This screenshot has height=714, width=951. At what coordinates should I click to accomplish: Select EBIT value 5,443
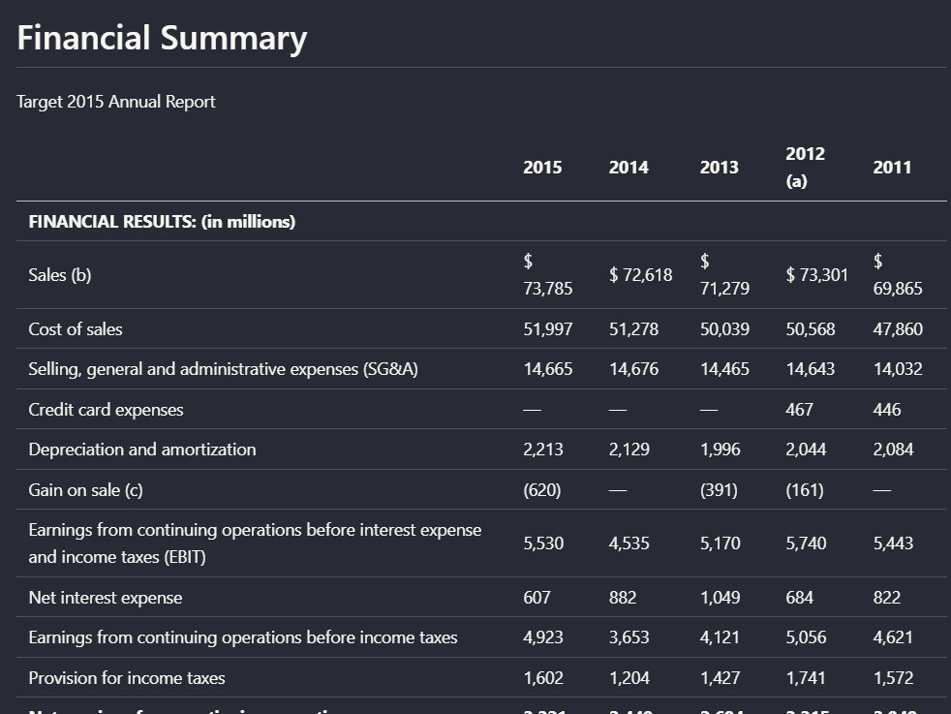(x=893, y=543)
